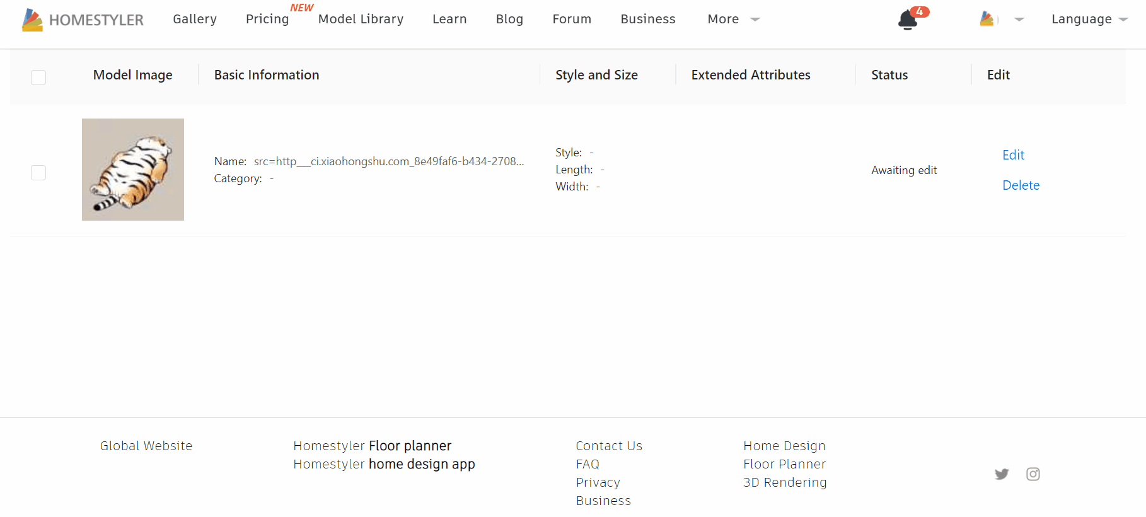This screenshot has height=517, width=1146.
Task: Open the tiger model thumbnail
Action: point(133,170)
